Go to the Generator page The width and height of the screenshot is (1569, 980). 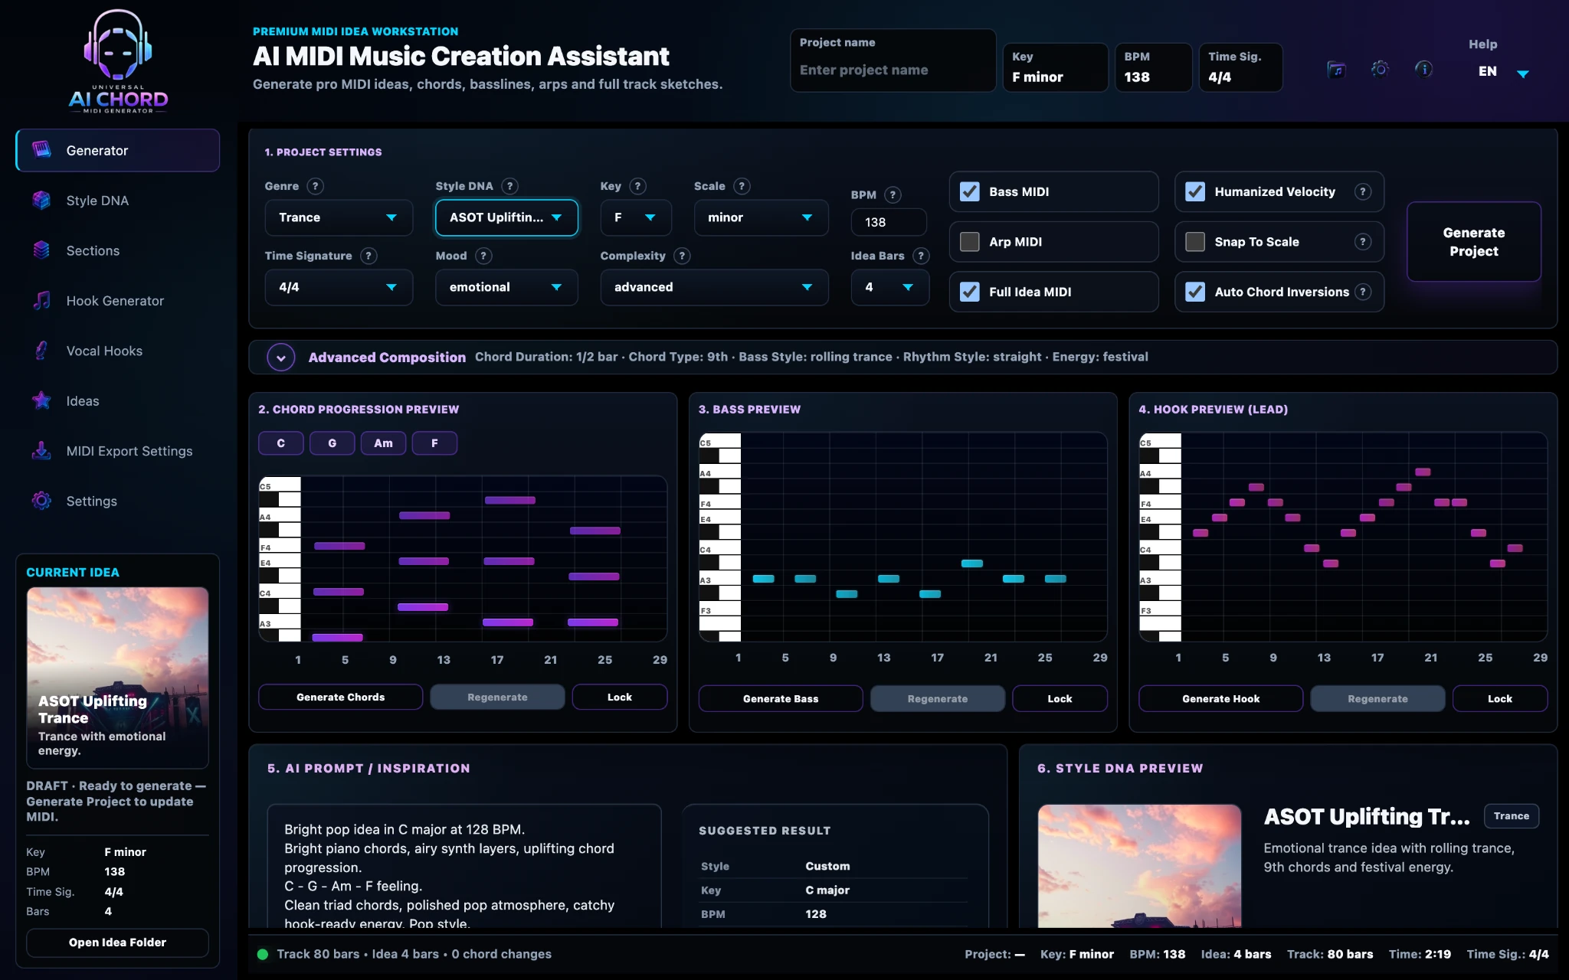coord(118,150)
